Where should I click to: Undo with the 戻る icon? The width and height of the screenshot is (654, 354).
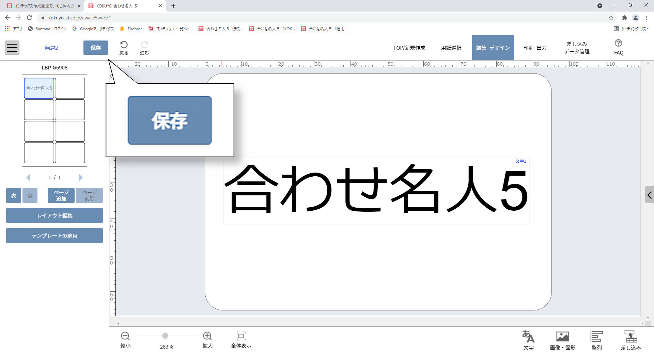click(x=123, y=47)
